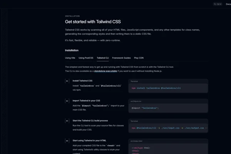
Task: Click the step 02 number badge
Action: pos(67,101)
